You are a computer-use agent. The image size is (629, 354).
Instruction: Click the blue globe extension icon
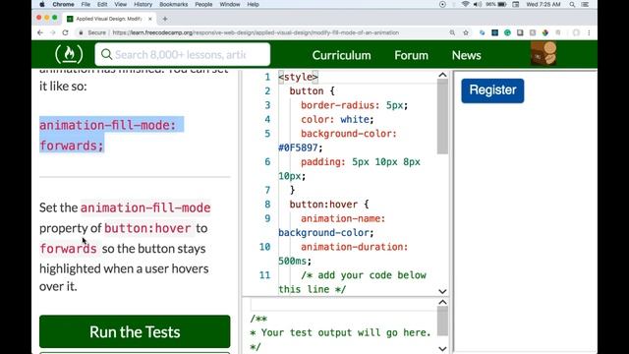(483, 32)
